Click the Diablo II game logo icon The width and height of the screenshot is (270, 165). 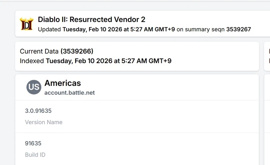27,24
